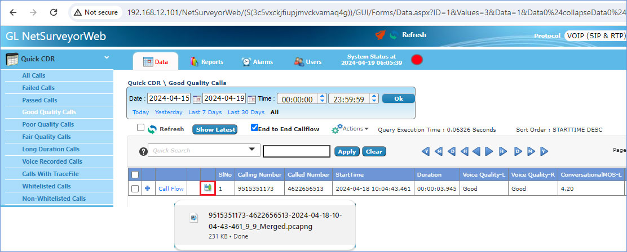Image resolution: width=627 pixels, height=252 pixels.
Task: Open calendar picker for end date
Action: 251,99
